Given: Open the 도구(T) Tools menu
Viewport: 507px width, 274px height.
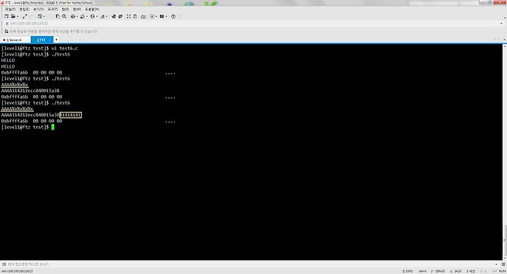Looking at the screenshot, I should click(x=53, y=9).
